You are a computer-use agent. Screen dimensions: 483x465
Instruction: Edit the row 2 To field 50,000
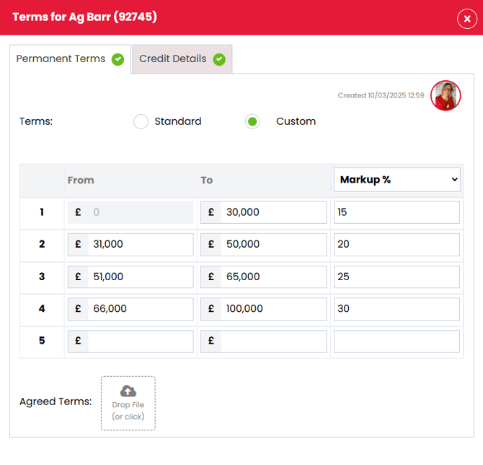264,244
